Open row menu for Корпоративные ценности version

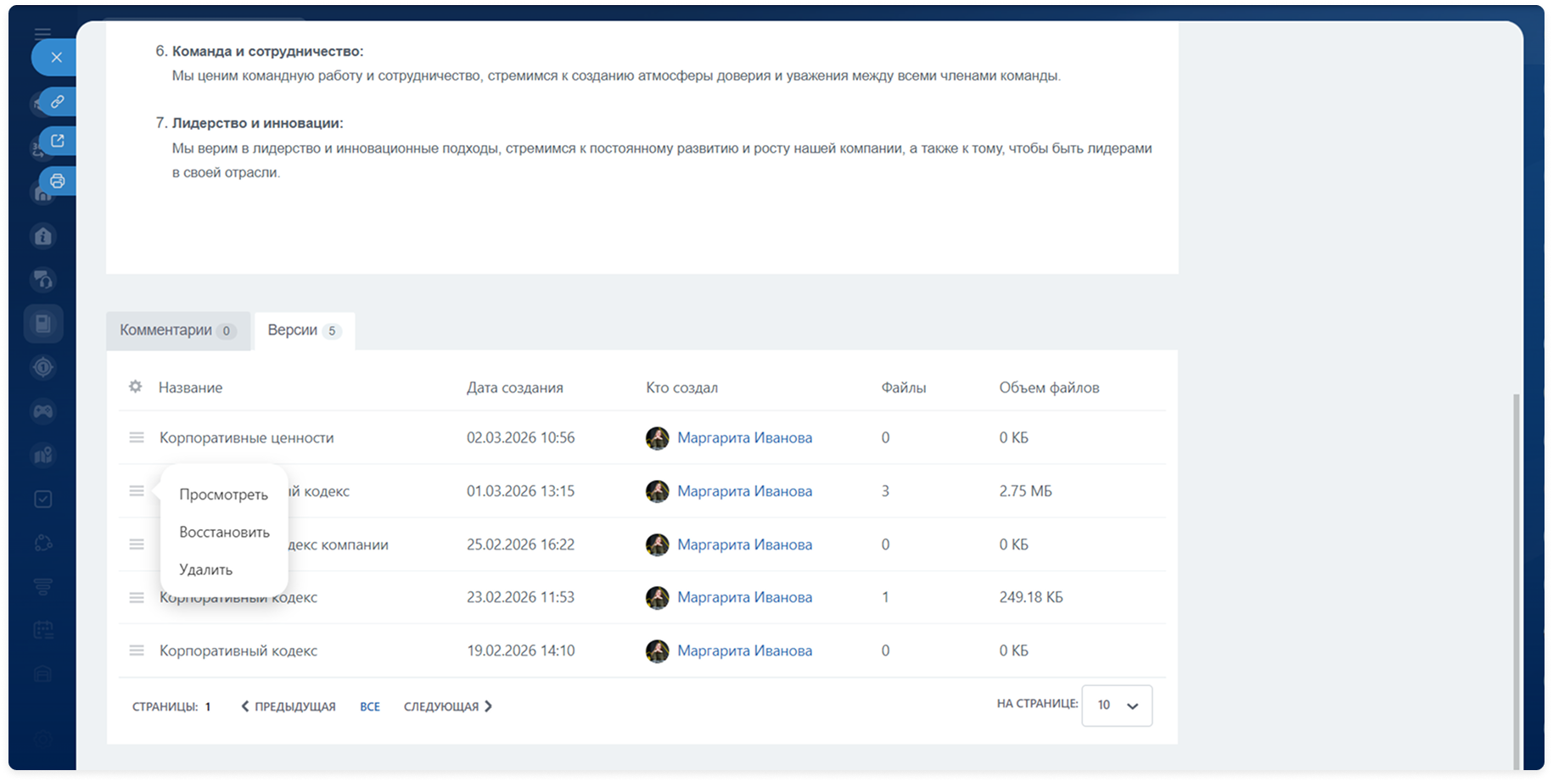[x=136, y=438]
